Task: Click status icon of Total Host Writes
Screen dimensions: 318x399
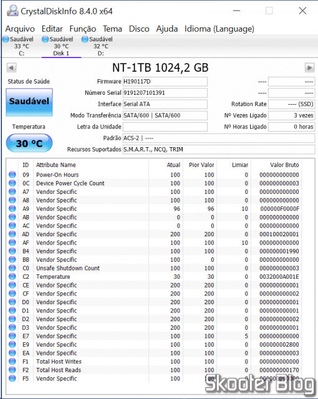Action: (x=12, y=362)
